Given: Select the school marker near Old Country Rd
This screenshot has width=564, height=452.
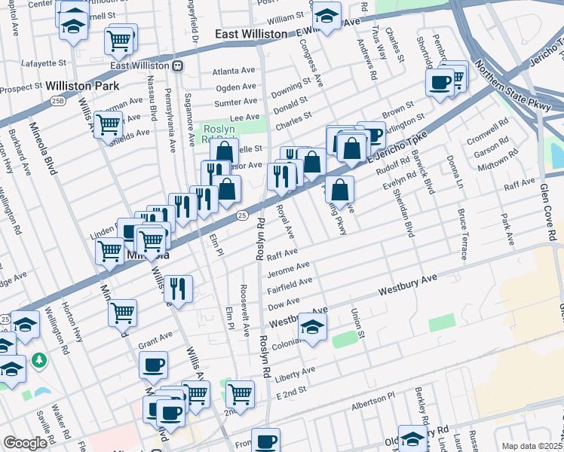Looking at the screenshot, I should click(x=412, y=438).
